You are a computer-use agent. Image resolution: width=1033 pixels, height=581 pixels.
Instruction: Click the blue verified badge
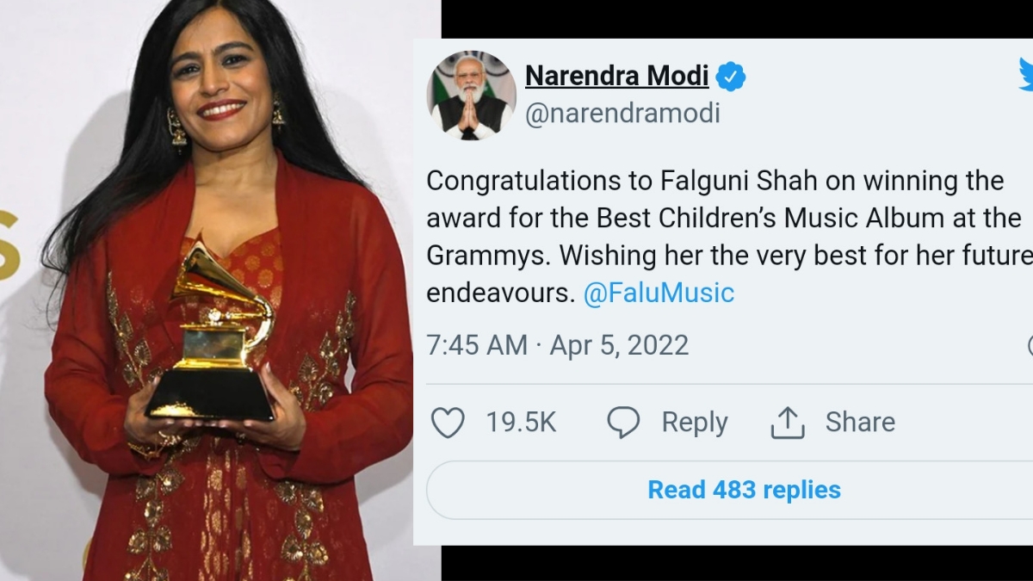pos(731,77)
